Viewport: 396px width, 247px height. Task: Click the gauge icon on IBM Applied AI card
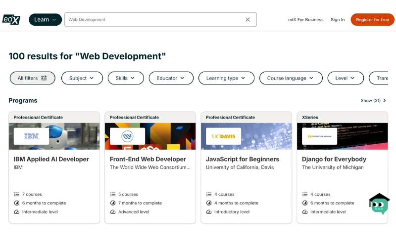[17, 212]
